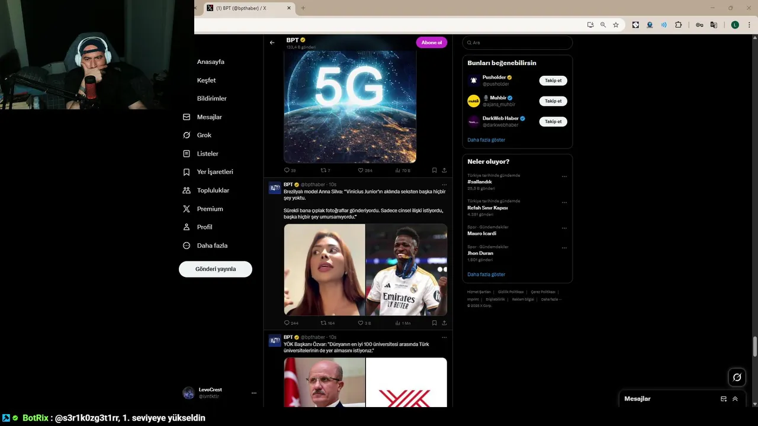
Task: Focus the Ara search field
Action: (518, 43)
